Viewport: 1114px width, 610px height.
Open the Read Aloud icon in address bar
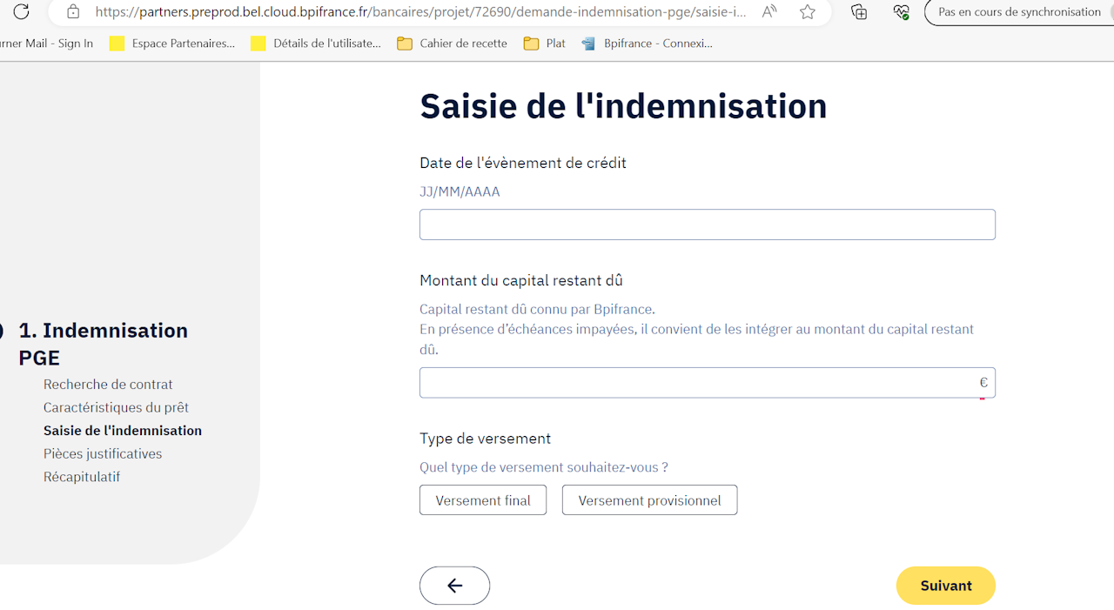point(769,11)
